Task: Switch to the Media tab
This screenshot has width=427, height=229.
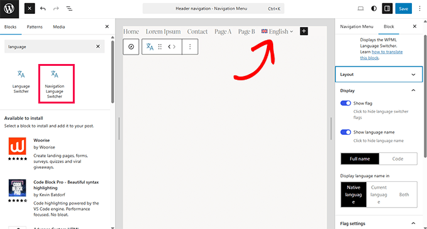Action: (59, 26)
